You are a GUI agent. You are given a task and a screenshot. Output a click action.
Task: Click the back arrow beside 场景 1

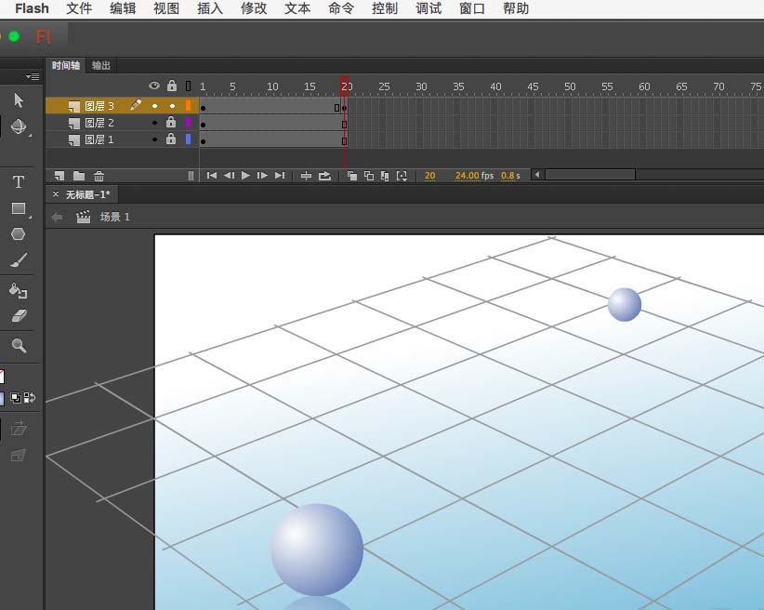(x=57, y=217)
